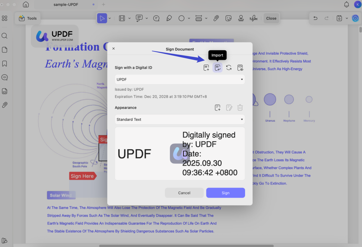Open the UPDF AI assistant icon
Screen dimensions: 362x247
(x=355, y=18)
